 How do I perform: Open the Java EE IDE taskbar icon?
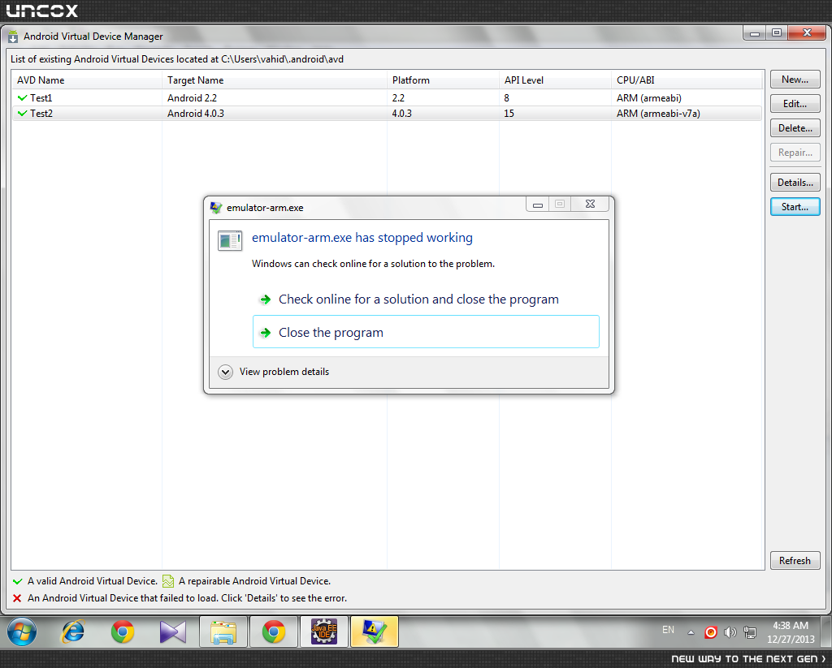323,631
